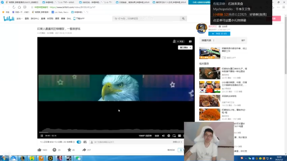Open the 番剧 nav item
The height and width of the screenshot is (161, 287).
click(27, 18)
